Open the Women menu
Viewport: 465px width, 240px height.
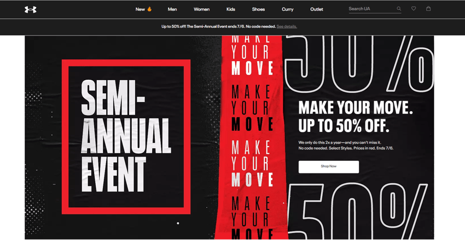[x=202, y=9]
